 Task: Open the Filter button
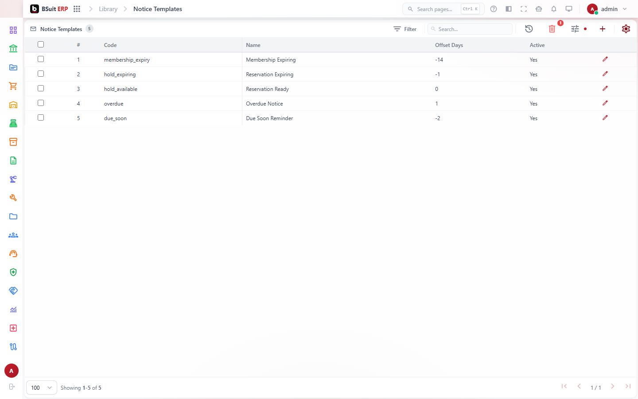point(405,29)
